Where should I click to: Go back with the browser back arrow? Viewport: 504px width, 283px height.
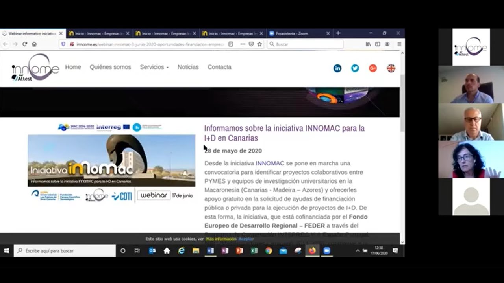6,44
